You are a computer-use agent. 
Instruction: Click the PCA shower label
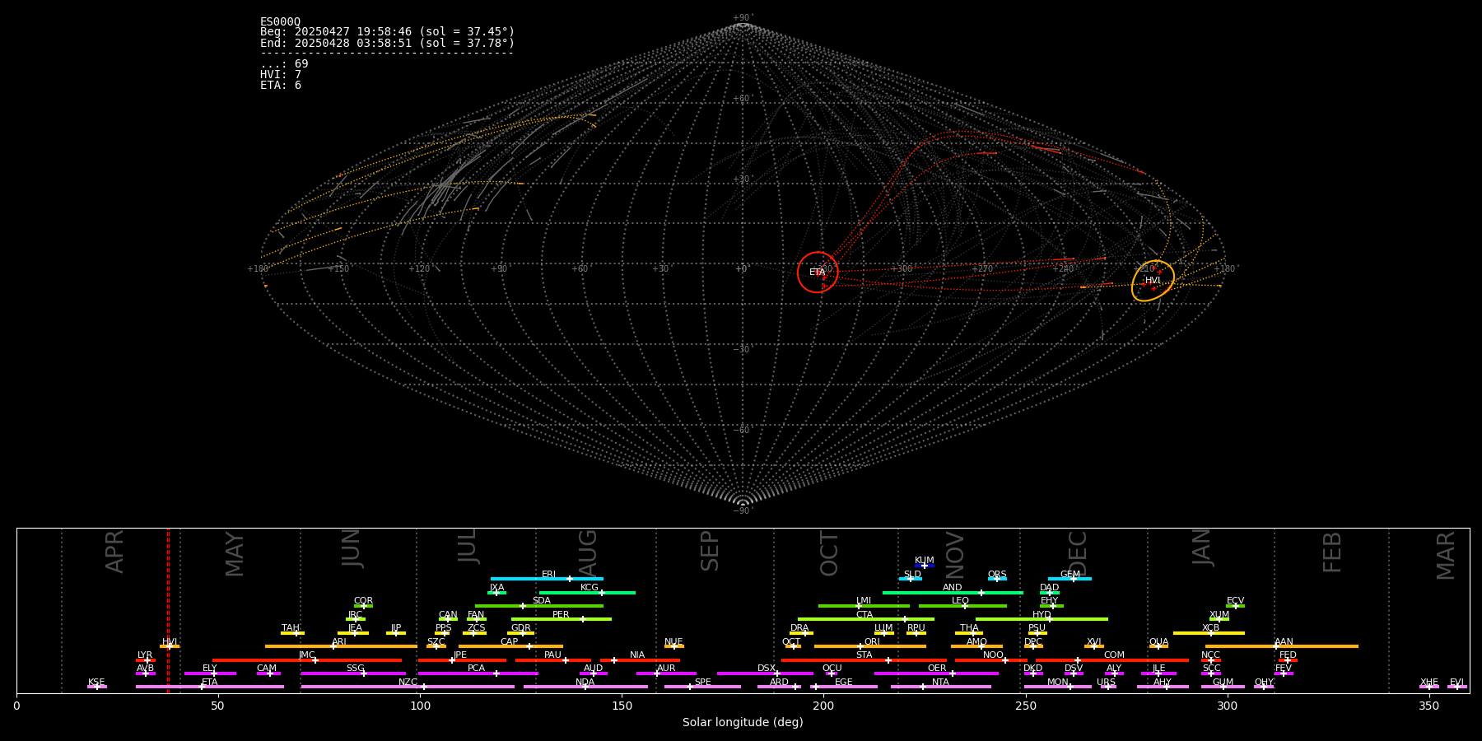coord(476,669)
